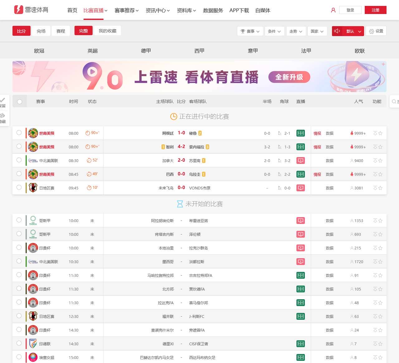Pin the 巴西 vs 乌拉圭 match to top
The image size is (399, 363).
[375, 174]
